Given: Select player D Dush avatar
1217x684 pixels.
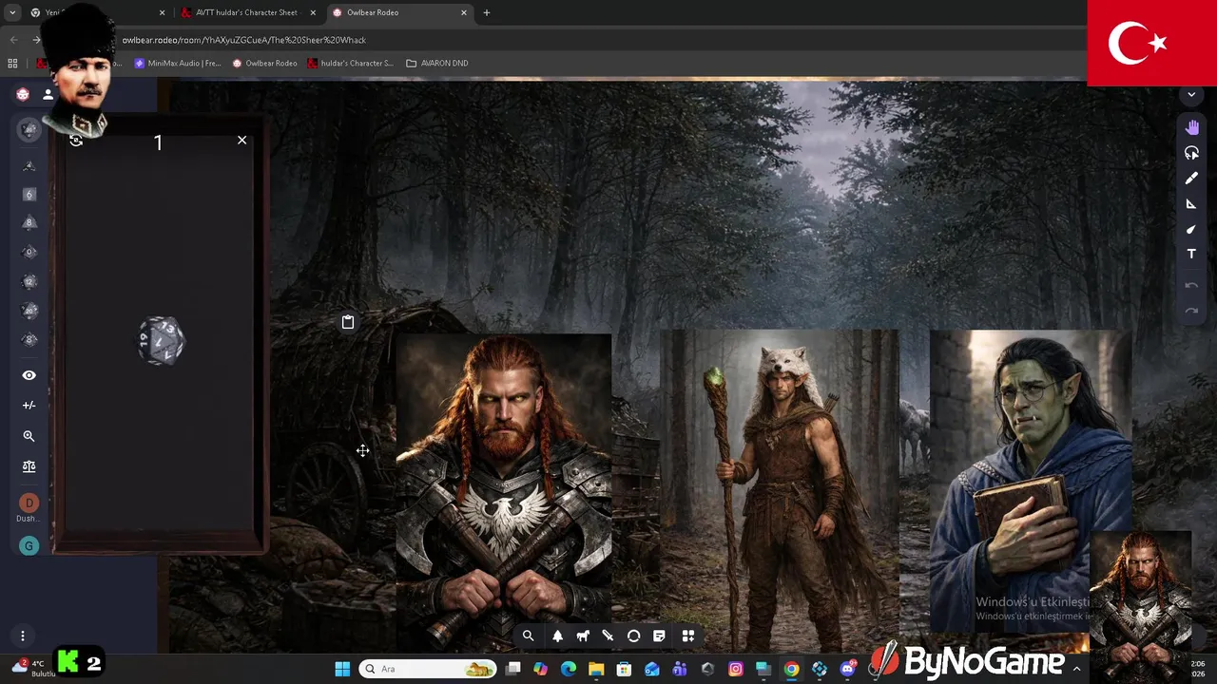Looking at the screenshot, I should (x=29, y=503).
